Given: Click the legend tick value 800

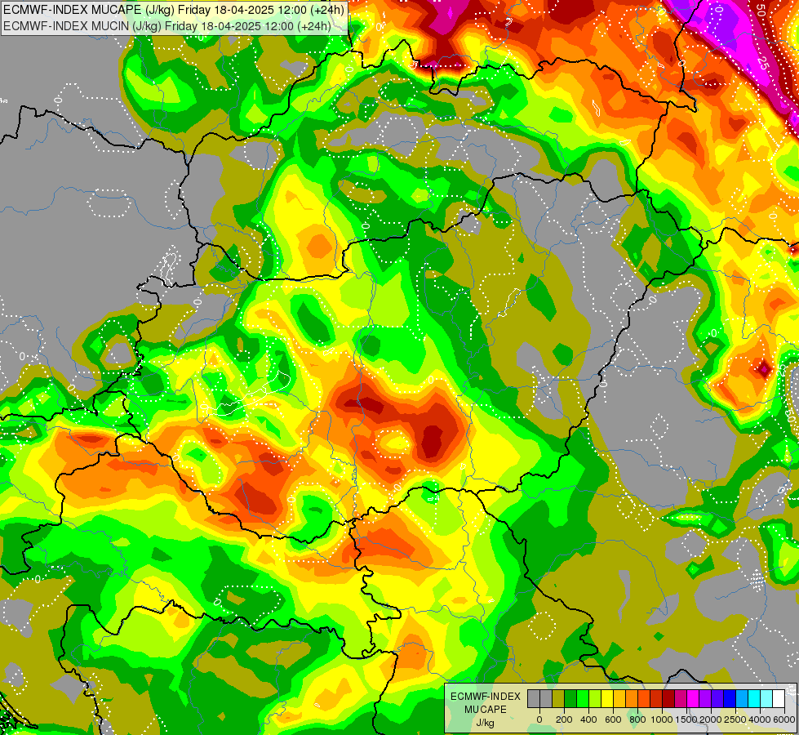Looking at the screenshot, I should 638,719.
